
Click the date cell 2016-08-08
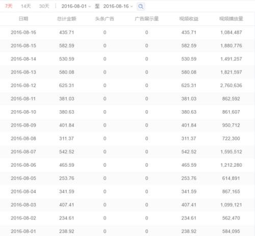(x=23, y=139)
